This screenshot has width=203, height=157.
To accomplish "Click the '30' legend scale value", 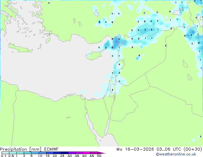I will [x=69, y=156].
